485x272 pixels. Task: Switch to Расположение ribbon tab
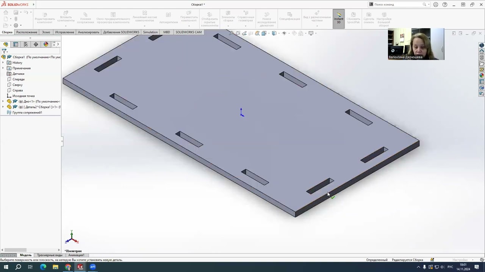click(x=27, y=32)
